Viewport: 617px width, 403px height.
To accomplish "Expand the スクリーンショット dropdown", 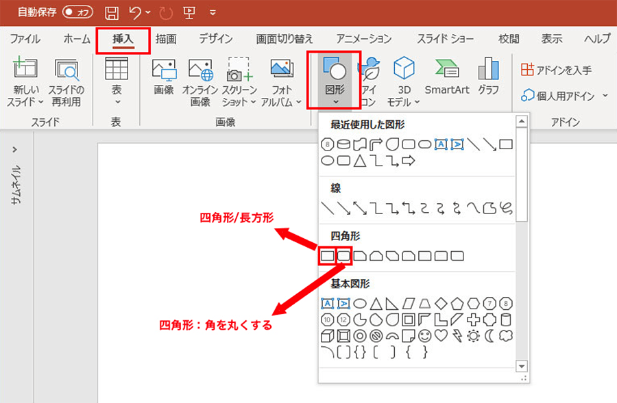I will tap(254, 102).
